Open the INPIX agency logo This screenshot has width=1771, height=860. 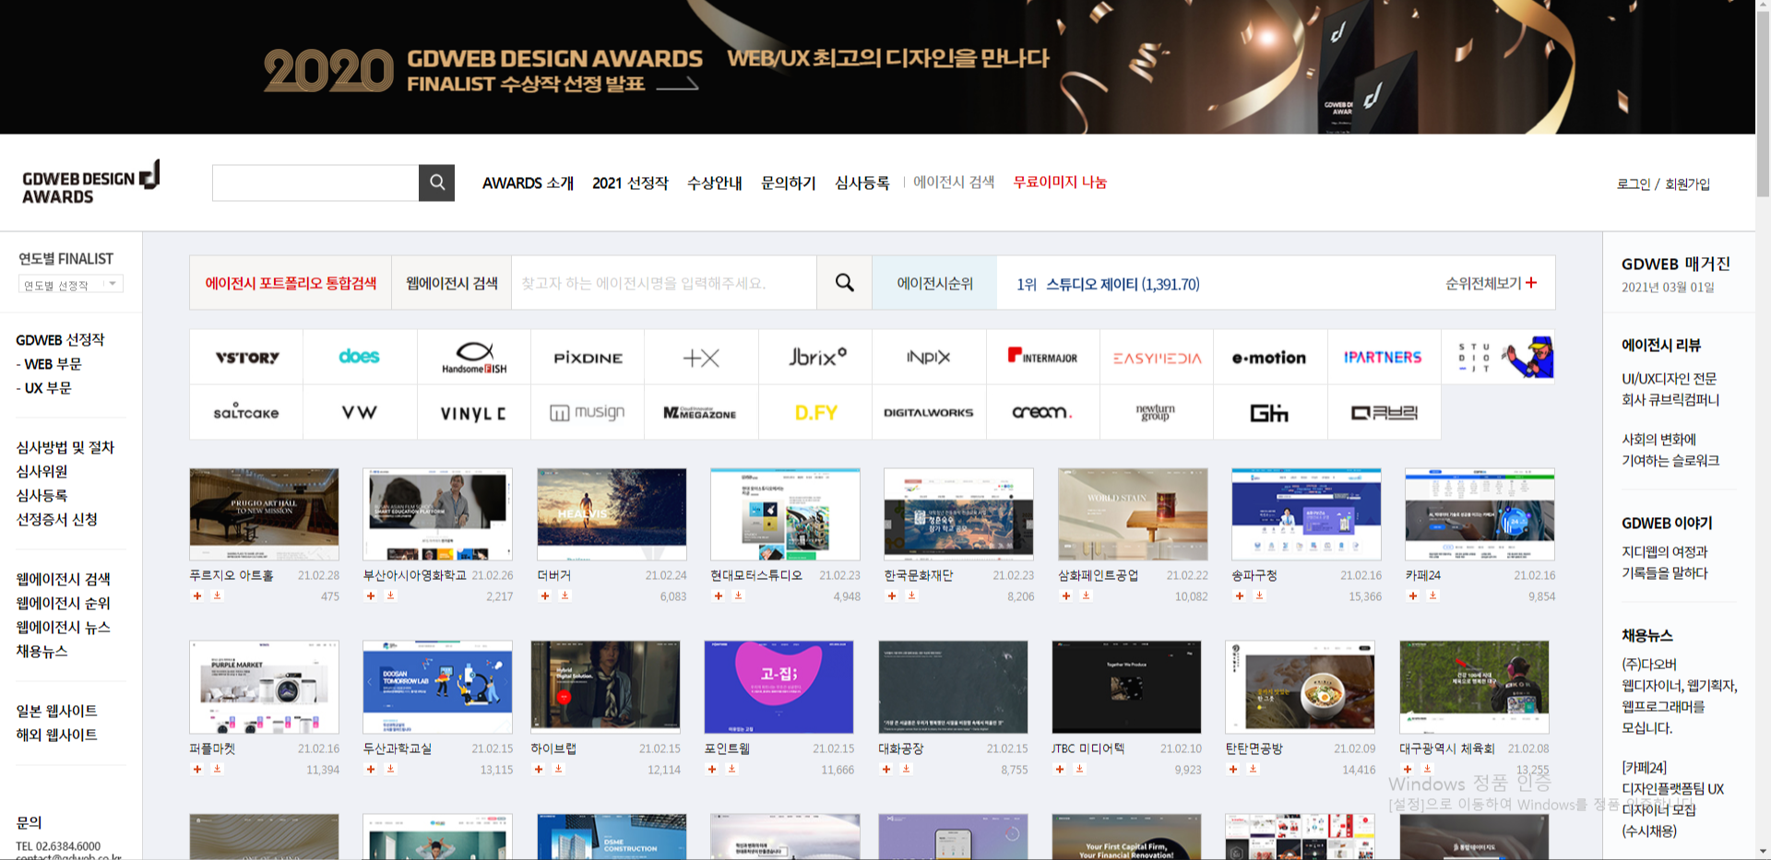click(x=929, y=358)
